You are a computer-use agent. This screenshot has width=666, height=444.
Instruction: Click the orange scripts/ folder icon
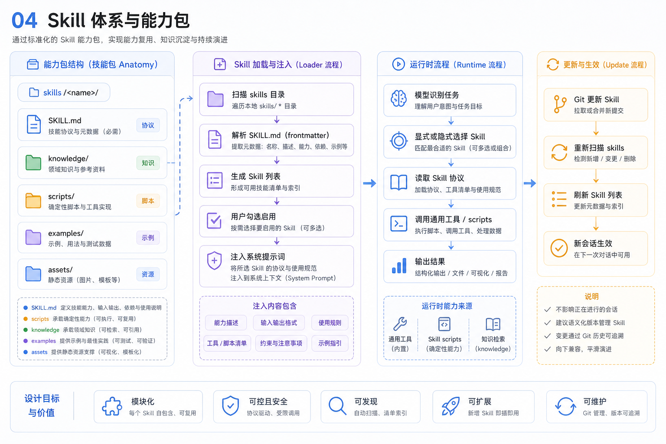click(33, 201)
